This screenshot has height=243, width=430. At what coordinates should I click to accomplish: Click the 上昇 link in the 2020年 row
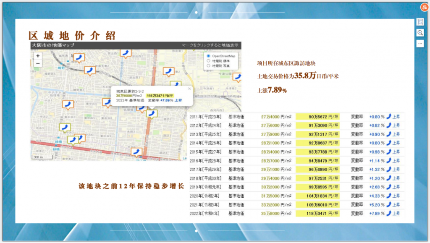pos(396,196)
